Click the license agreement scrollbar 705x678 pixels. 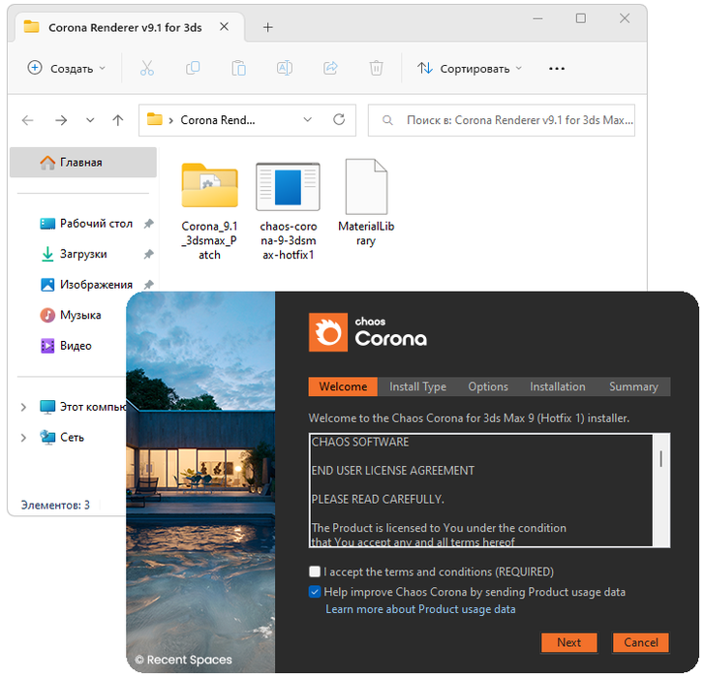tap(661, 458)
